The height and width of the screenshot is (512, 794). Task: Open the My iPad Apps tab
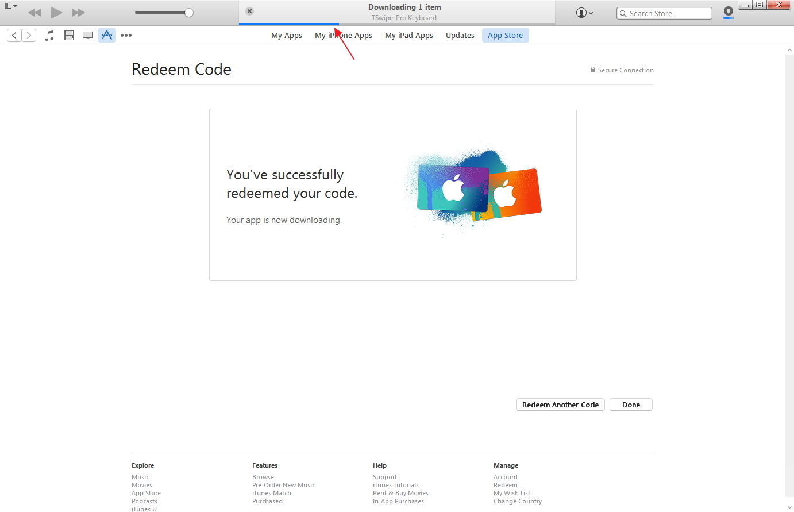pyautogui.click(x=408, y=35)
